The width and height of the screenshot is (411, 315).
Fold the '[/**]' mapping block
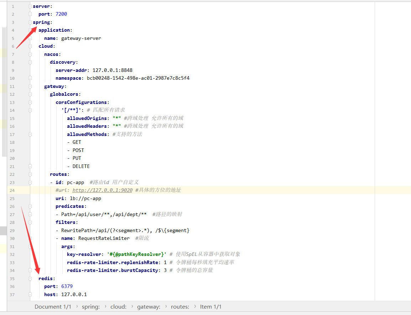pyautogui.click(x=30, y=110)
